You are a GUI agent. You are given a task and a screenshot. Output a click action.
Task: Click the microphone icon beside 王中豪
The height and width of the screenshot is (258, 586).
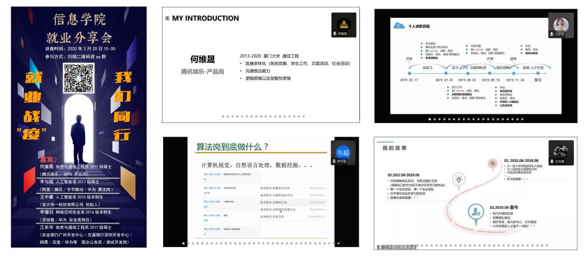(552, 161)
